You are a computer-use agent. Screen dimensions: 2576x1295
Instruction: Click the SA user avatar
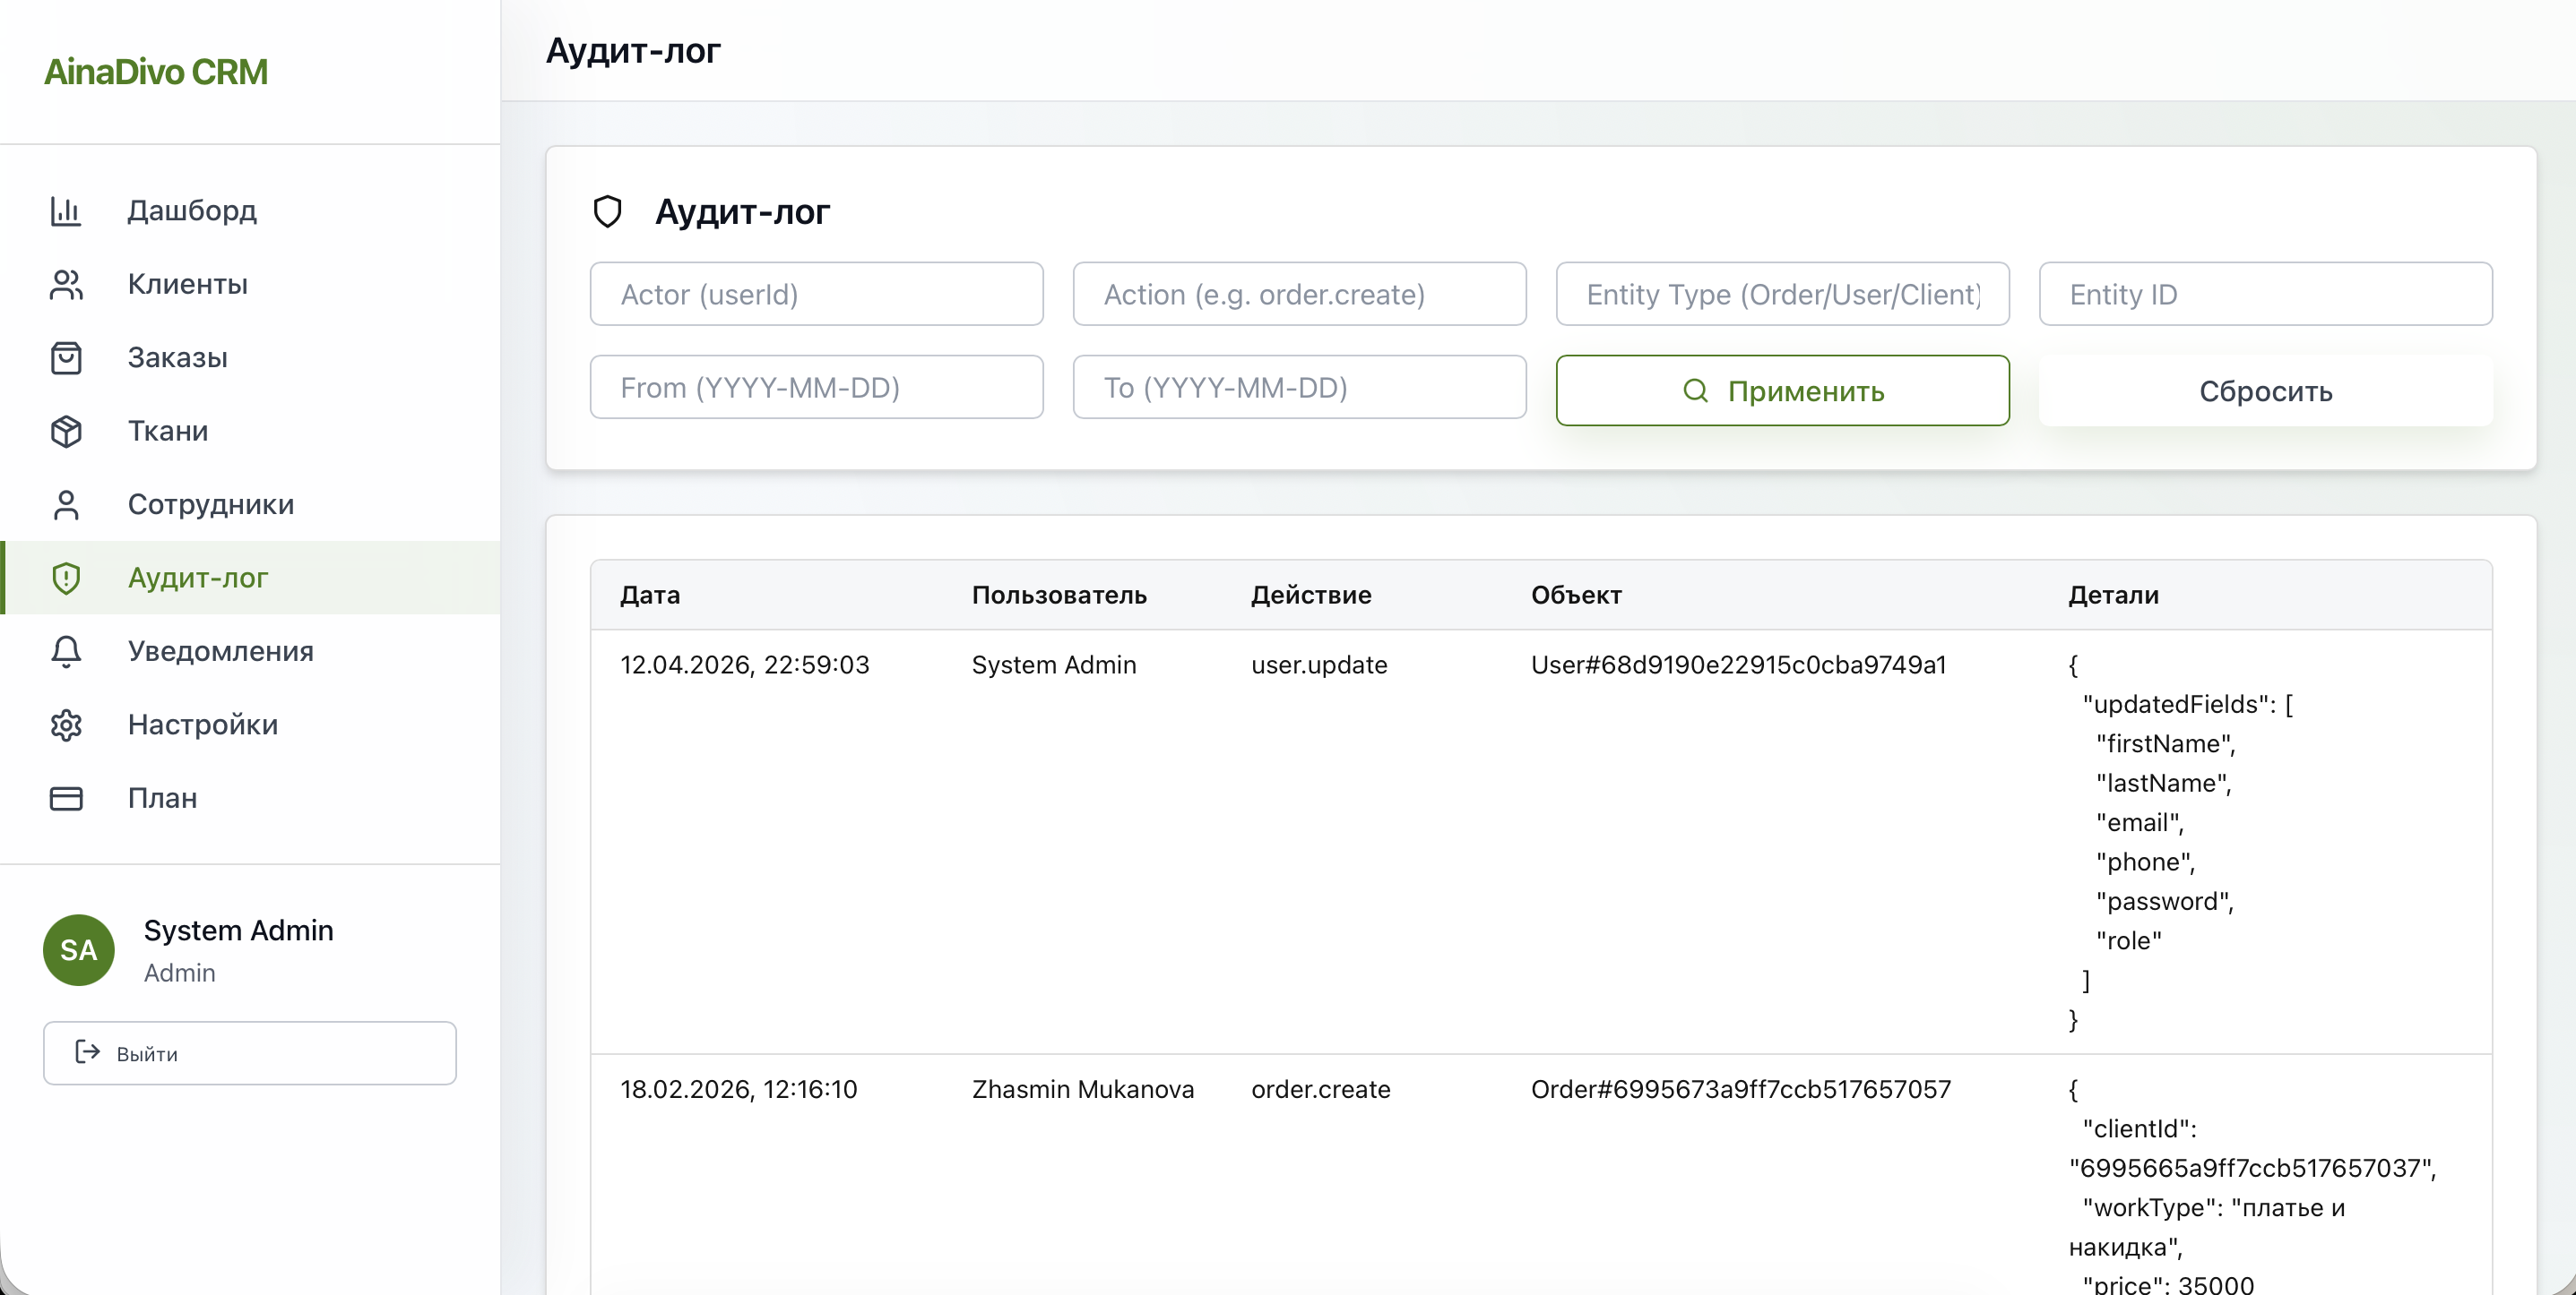tap(78, 949)
